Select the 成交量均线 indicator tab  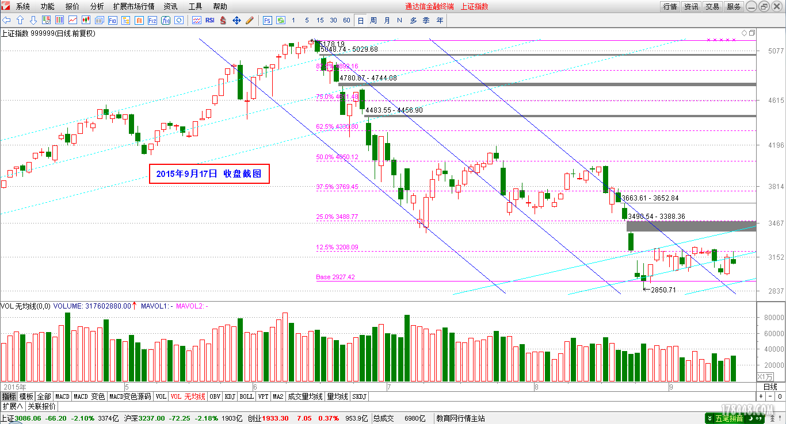[305, 396]
